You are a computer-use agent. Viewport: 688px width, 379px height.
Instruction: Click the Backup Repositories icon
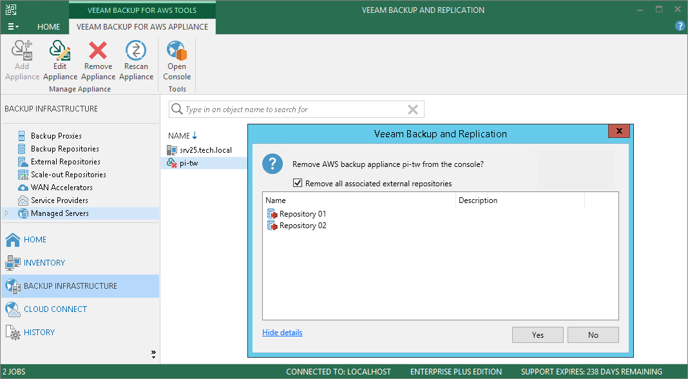click(21, 148)
